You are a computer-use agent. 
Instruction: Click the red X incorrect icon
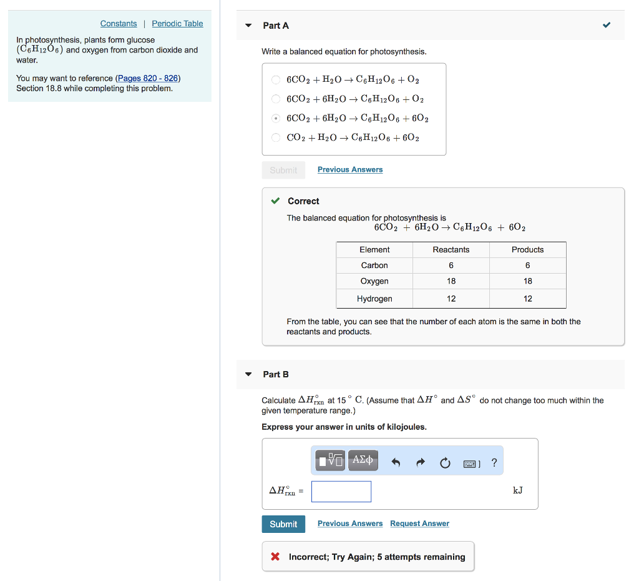click(x=275, y=557)
